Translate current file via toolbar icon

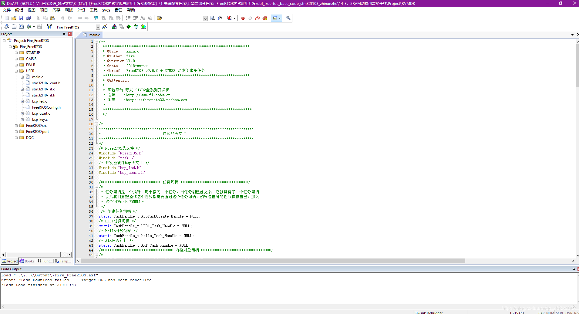(x=7, y=27)
